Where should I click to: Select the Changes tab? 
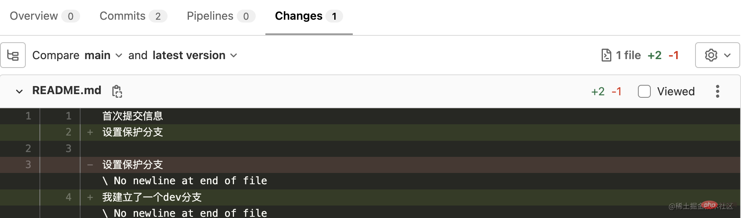pos(309,16)
